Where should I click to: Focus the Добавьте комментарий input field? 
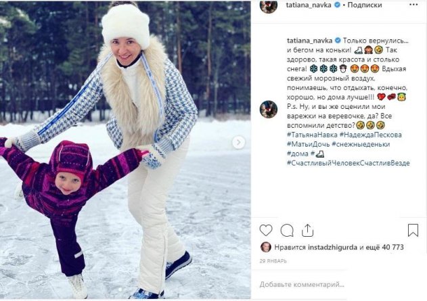pyautogui.click(x=302, y=285)
